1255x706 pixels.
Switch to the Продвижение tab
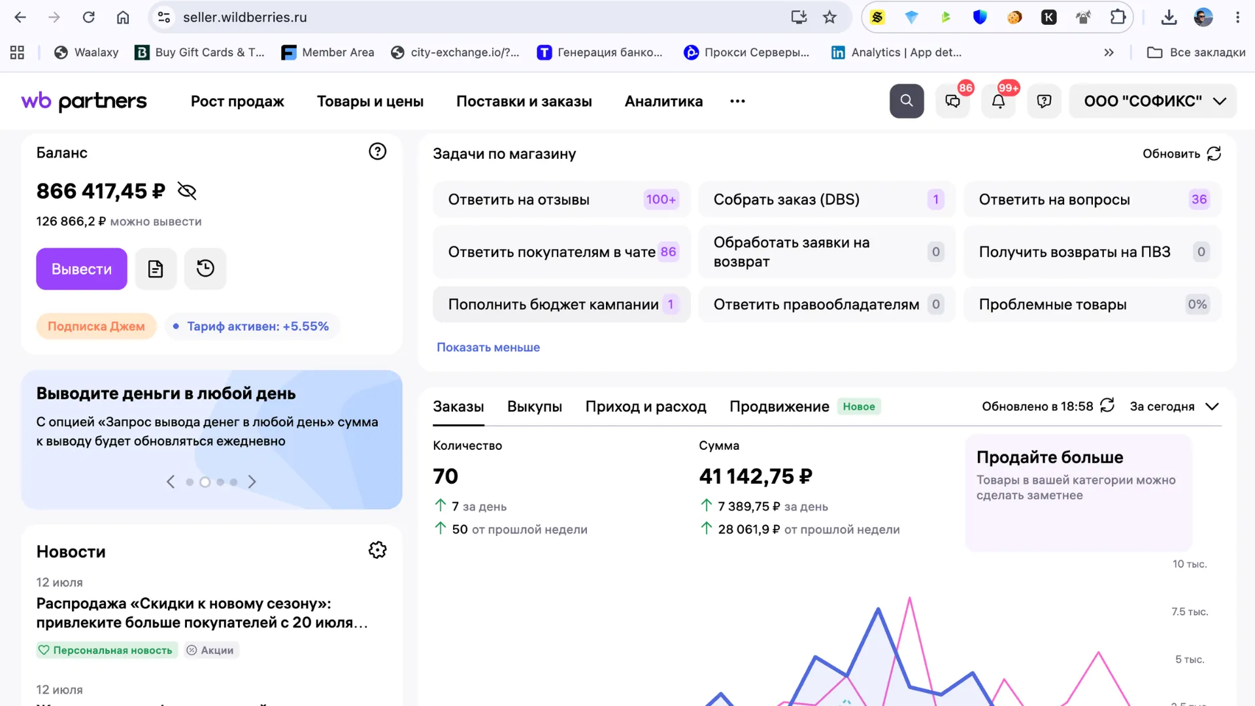(779, 407)
